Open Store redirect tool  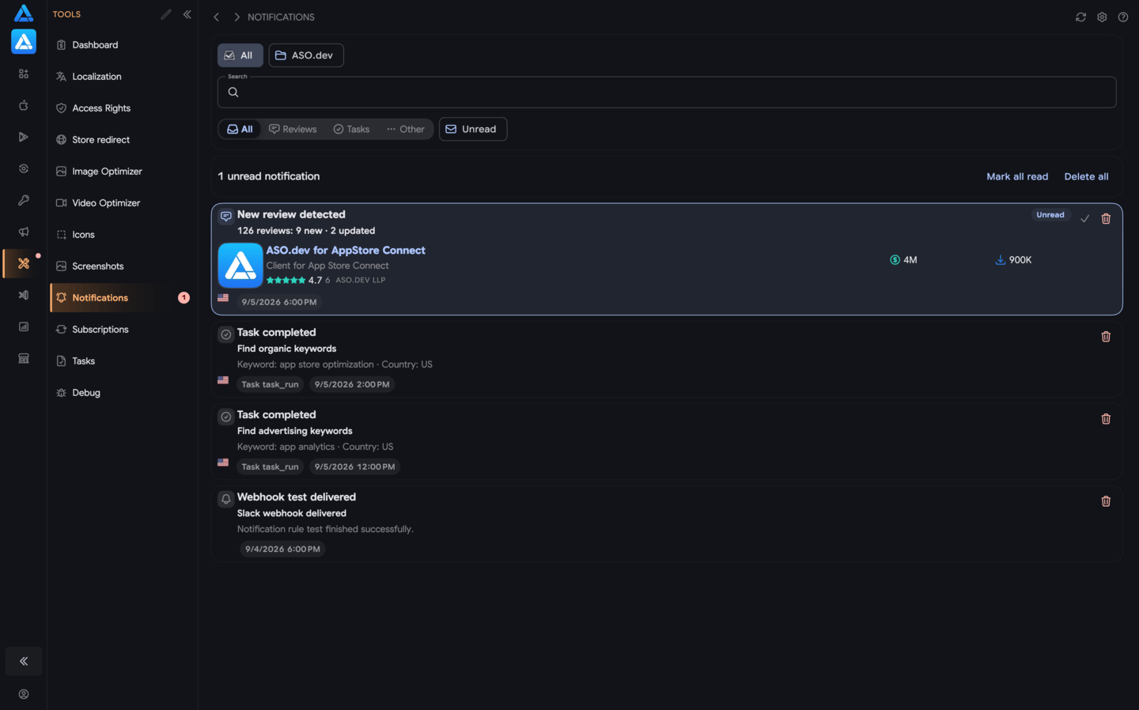122,140
